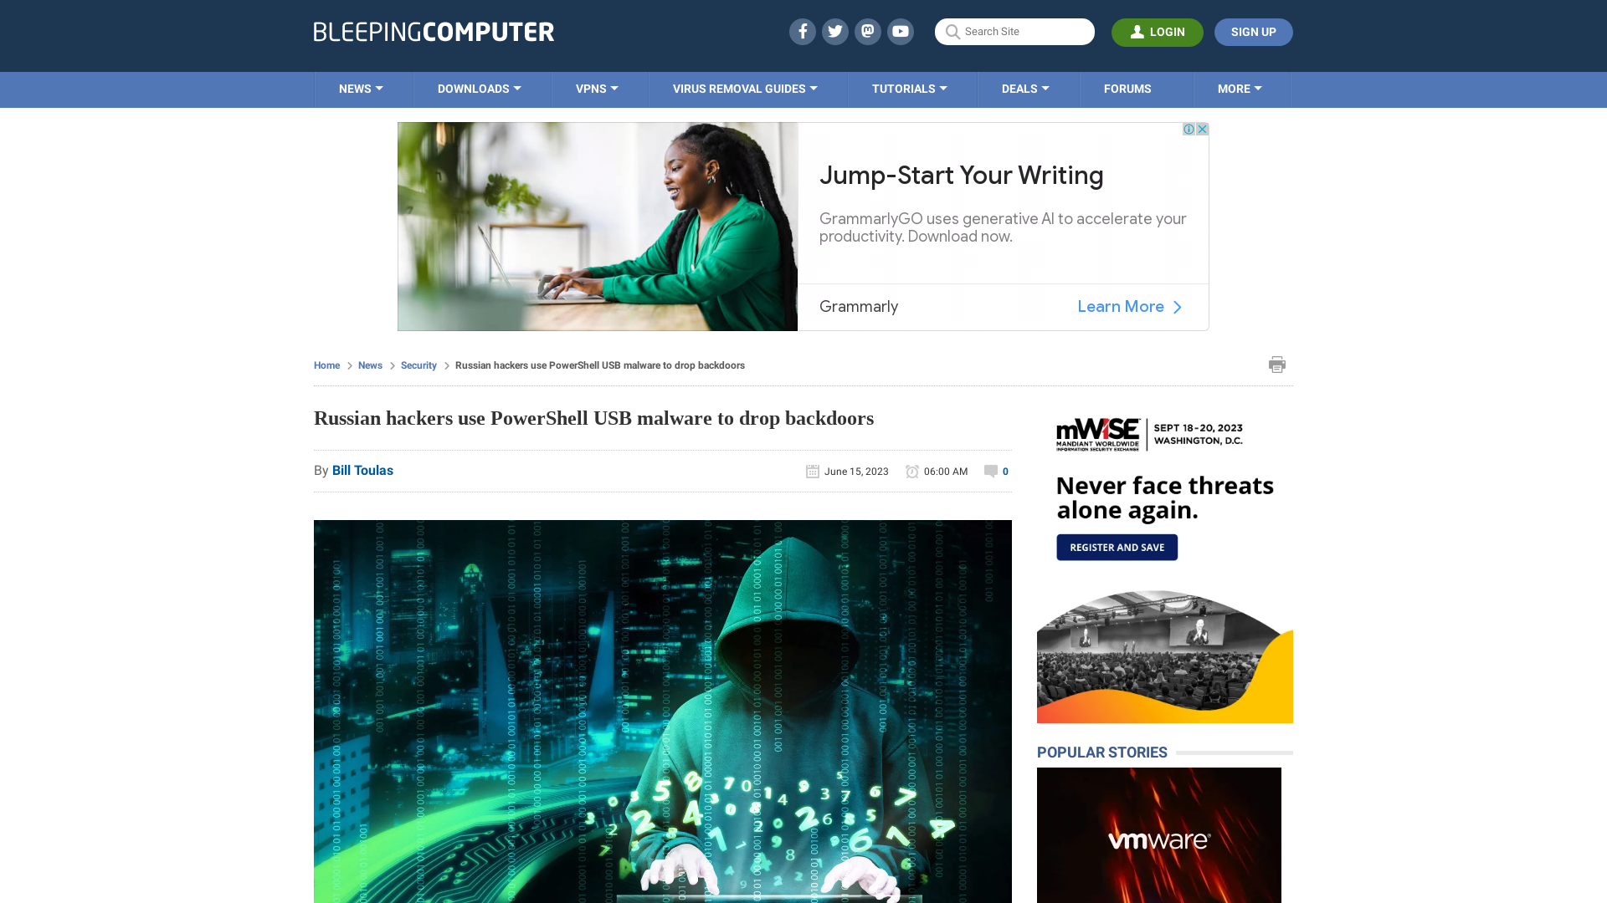Click the Security breadcrumb link
1607x903 pixels.
click(x=418, y=365)
